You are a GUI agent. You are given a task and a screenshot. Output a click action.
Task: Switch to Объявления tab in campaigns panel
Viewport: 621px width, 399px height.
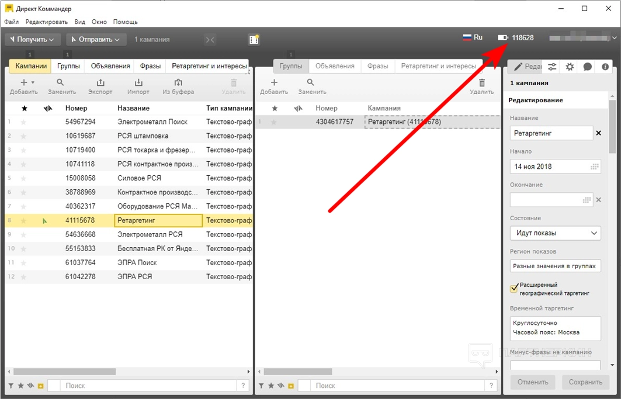point(110,66)
